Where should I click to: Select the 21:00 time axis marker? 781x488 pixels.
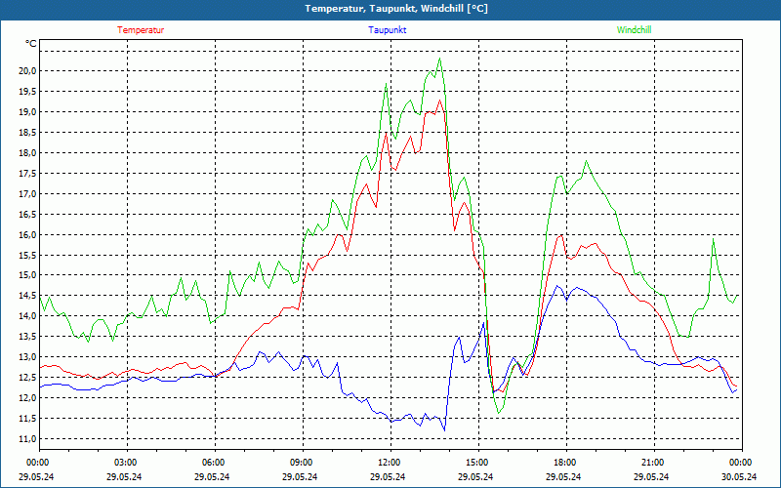(653, 463)
